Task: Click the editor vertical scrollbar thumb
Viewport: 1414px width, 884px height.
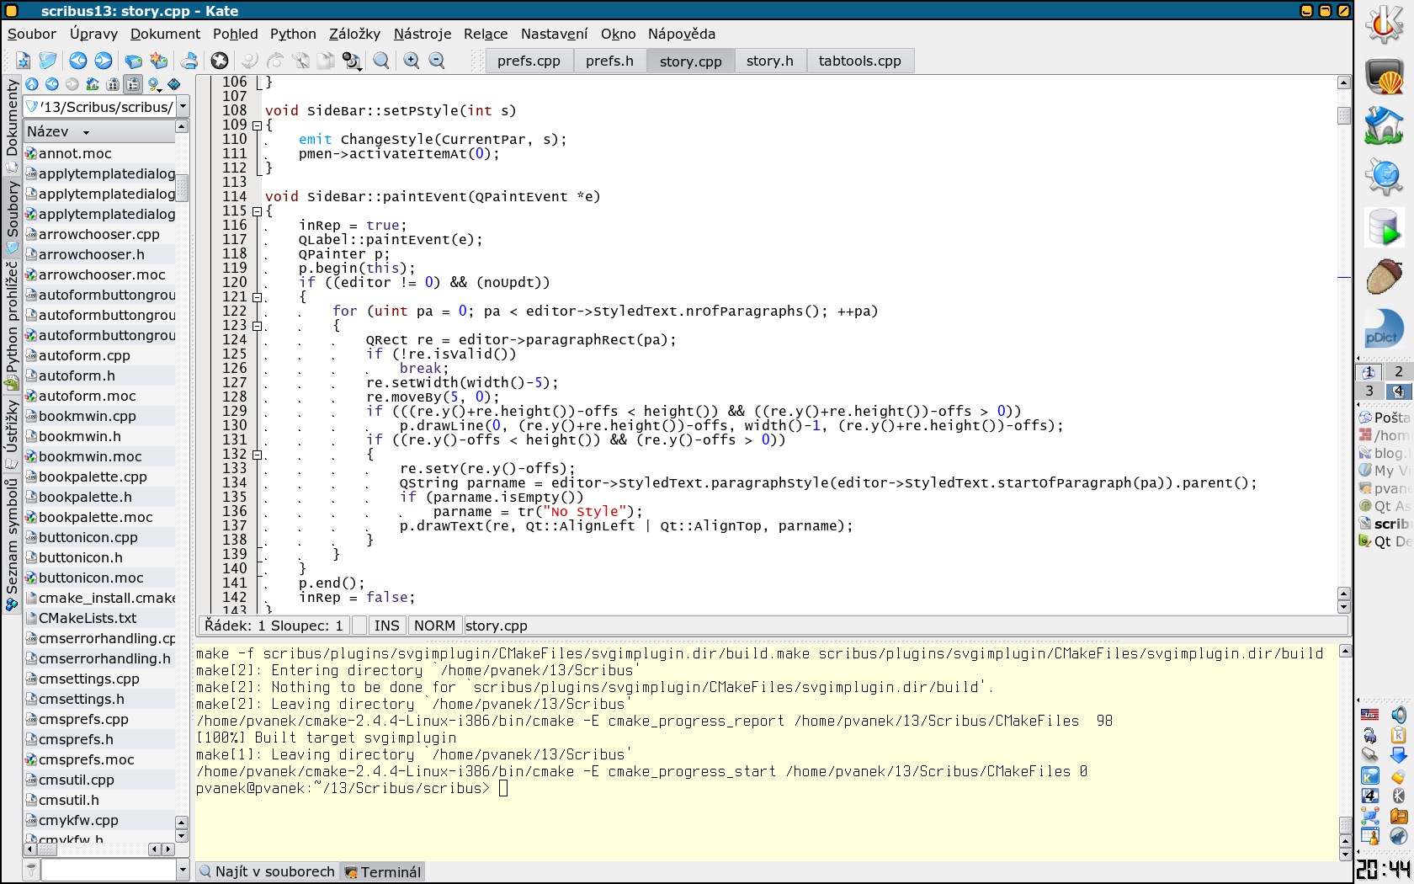Action: pyautogui.click(x=1344, y=115)
